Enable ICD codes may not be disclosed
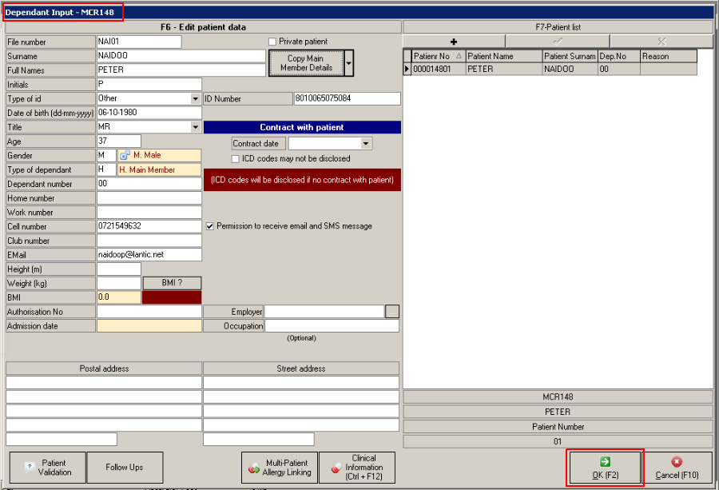The height and width of the screenshot is (490, 719). (236, 159)
